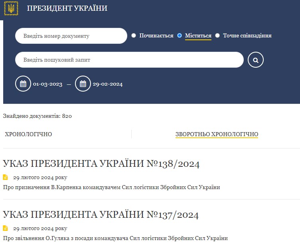This screenshot has height=250, width=300.
Task: Open the end date calendar icon
Action: (83, 84)
